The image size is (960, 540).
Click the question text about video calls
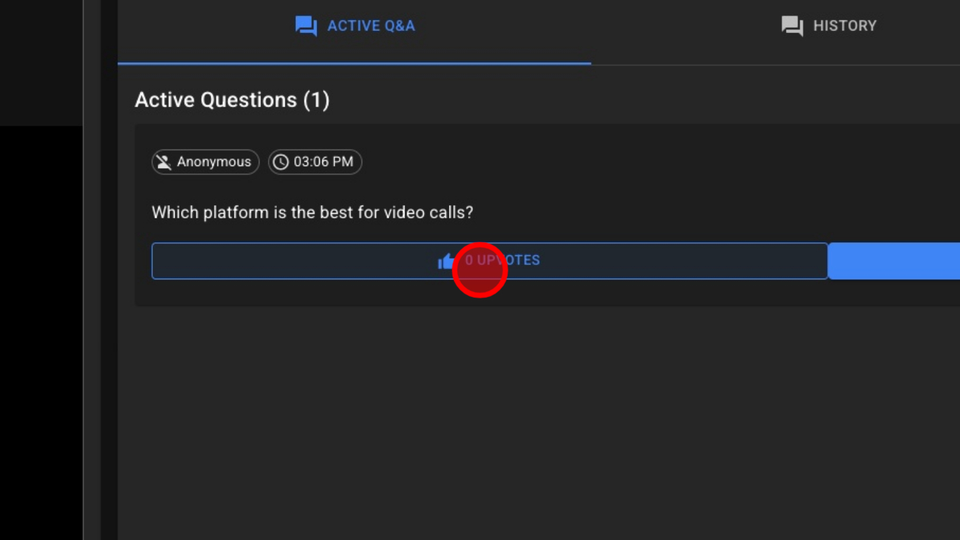tap(312, 212)
